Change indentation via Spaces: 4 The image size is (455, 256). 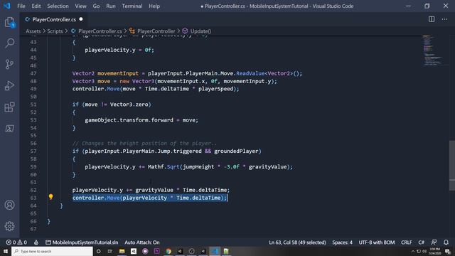[343, 242]
